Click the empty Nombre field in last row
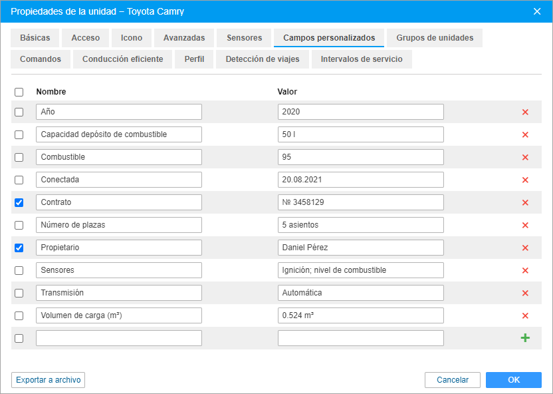 point(119,338)
